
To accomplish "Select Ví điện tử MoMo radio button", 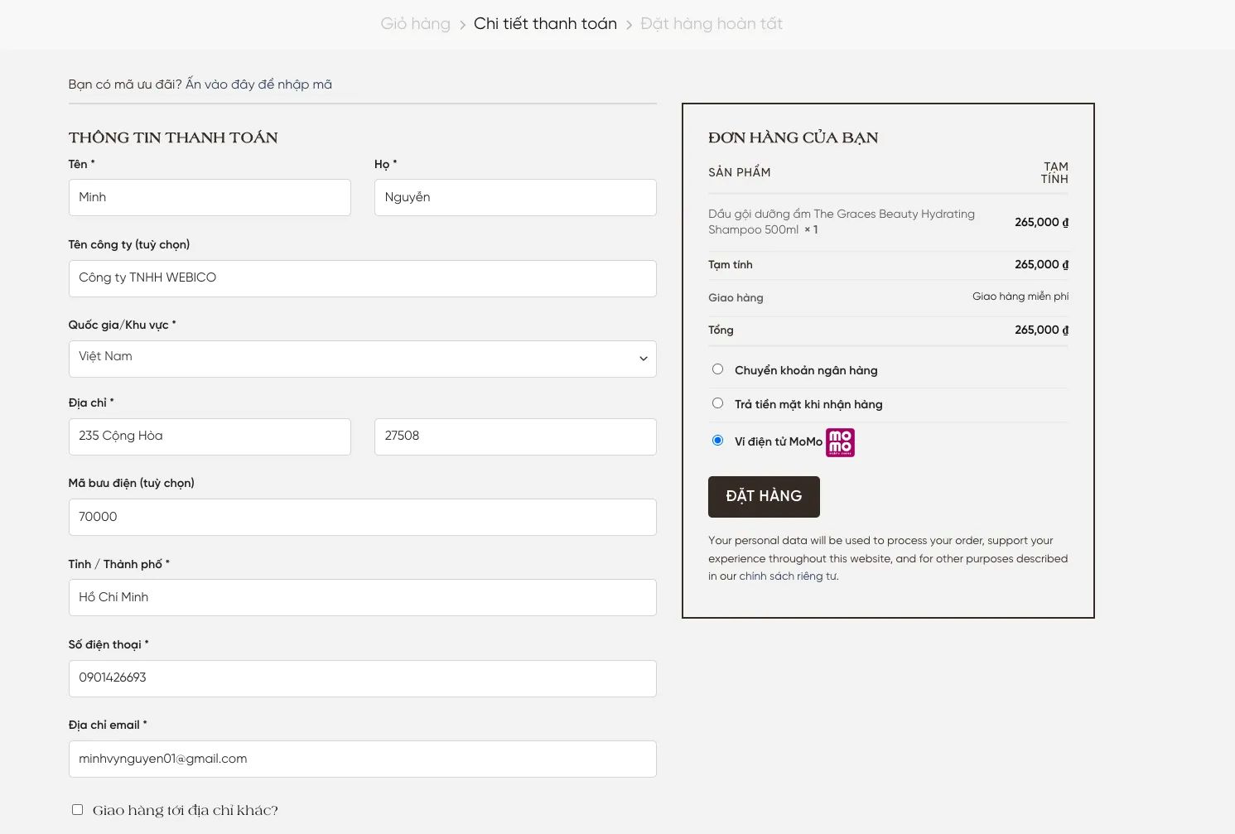I will [x=717, y=441].
